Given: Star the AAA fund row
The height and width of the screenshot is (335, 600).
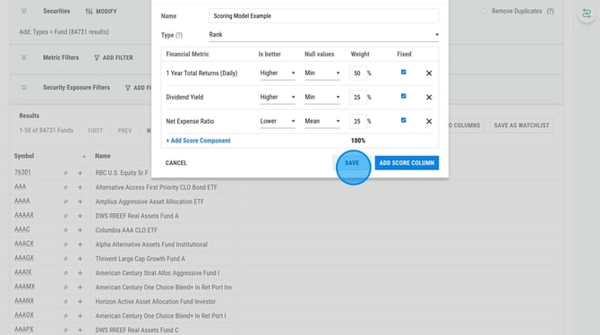Looking at the screenshot, I should click(65, 187).
